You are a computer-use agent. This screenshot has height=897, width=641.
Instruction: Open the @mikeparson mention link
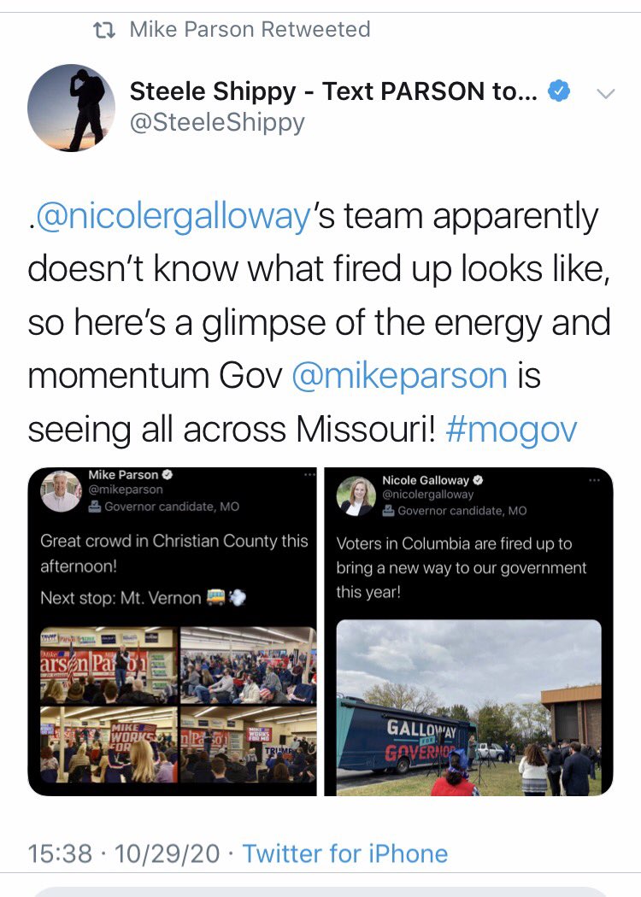click(399, 376)
